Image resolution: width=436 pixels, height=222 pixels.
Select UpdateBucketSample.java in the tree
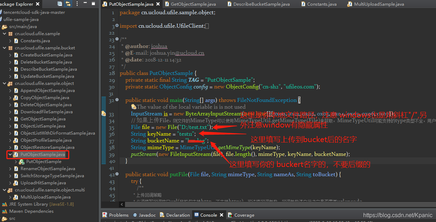pos(47,76)
